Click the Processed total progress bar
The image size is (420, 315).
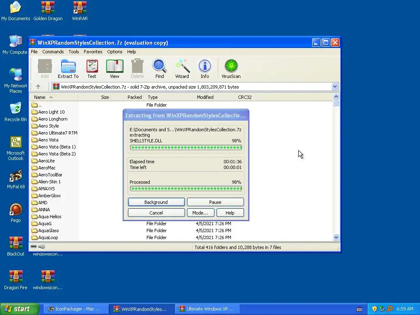coord(186,189)
